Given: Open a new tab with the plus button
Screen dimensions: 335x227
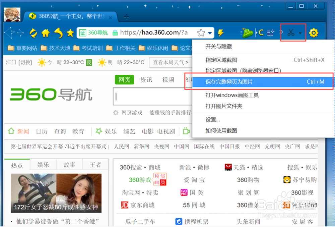Looking at the screenshot, I should coord(127,17).
